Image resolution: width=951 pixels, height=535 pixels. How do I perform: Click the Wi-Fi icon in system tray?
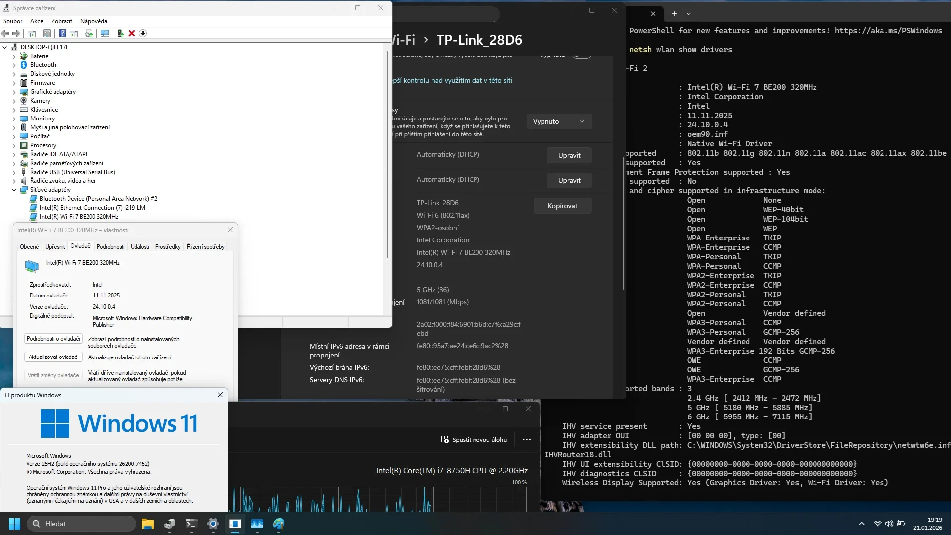tap(878, 524)
